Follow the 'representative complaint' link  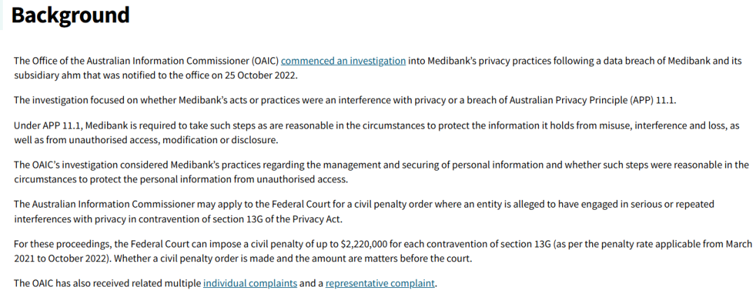[380, 283]
